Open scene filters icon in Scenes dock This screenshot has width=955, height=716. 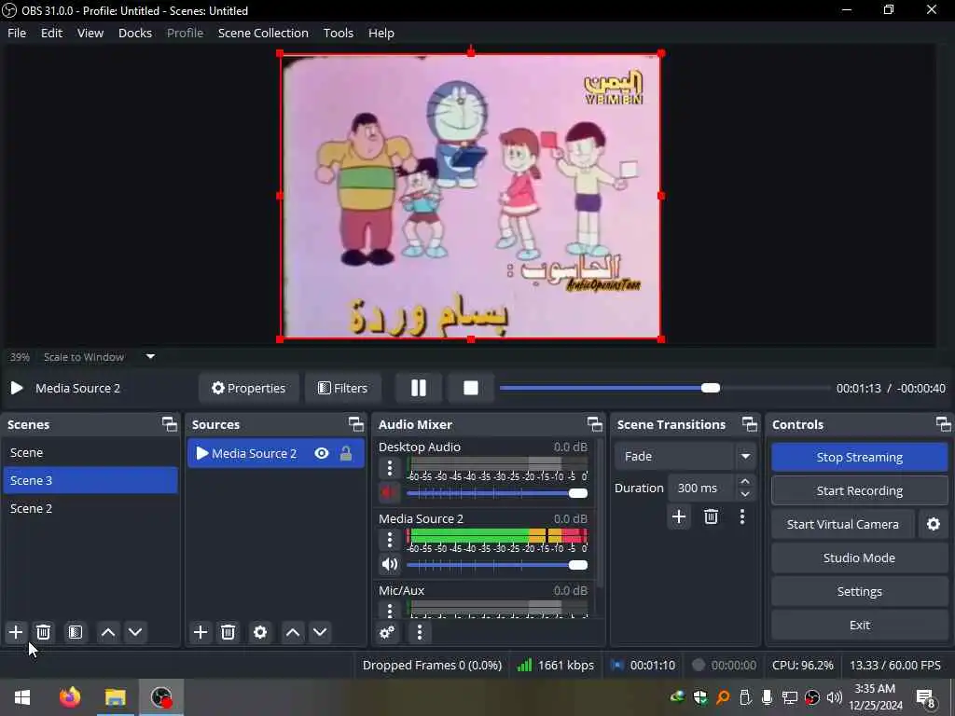[x=76, y=632]
